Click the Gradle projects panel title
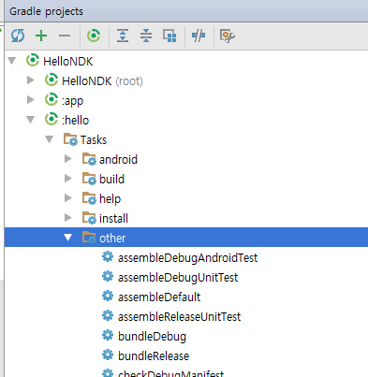This screenshot has width=368, height=377. click(x=46, y=11)
